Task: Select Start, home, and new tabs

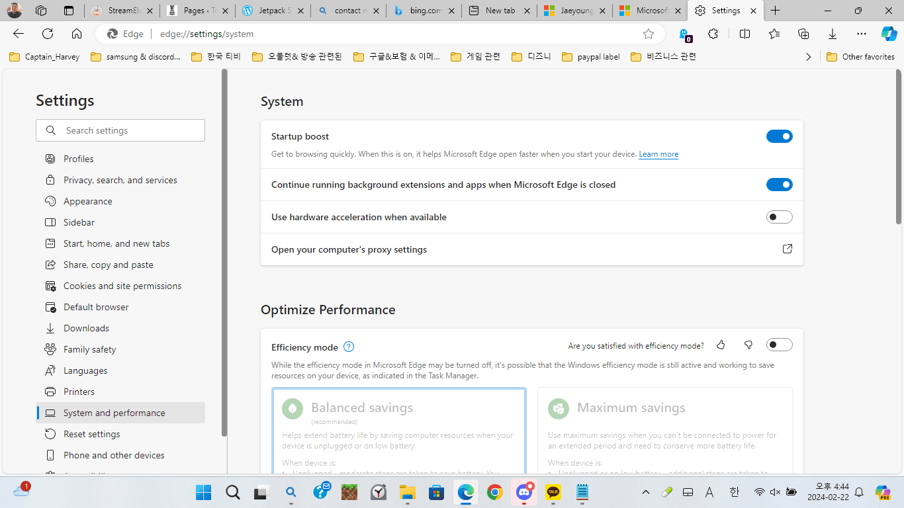Action: point(120,243)
